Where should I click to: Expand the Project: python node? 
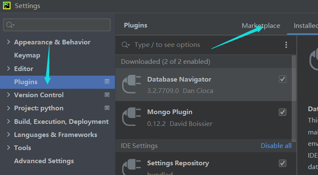click(x=8, y=108)
